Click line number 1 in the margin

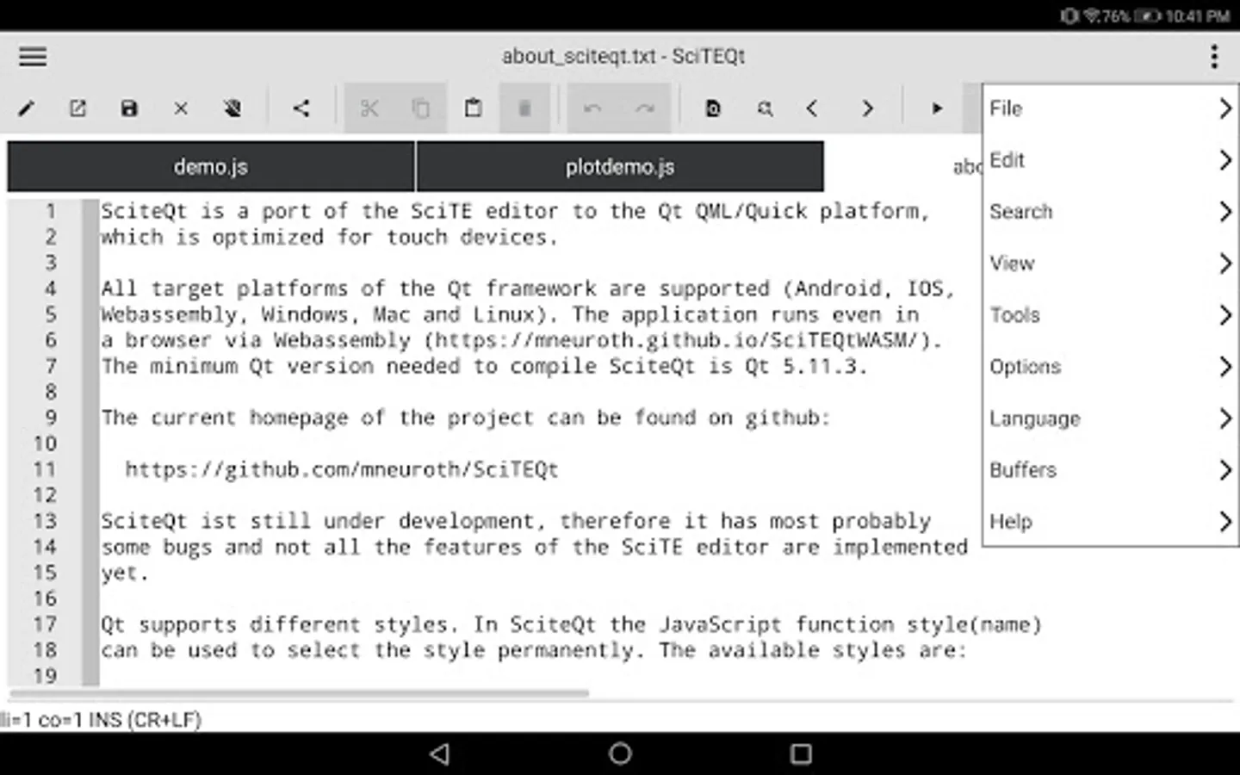pos(51,211)
